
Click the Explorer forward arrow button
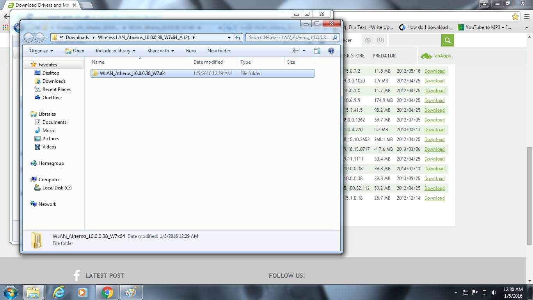(x=40, y=37)
